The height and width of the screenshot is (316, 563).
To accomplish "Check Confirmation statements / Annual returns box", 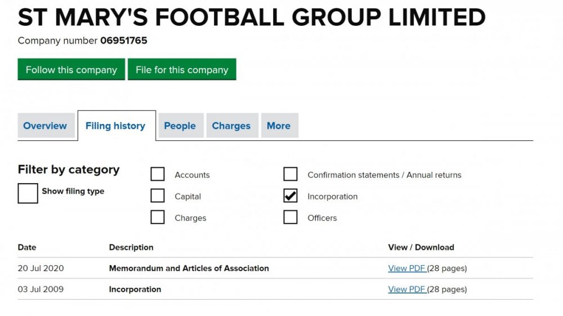I will (291, 175).
